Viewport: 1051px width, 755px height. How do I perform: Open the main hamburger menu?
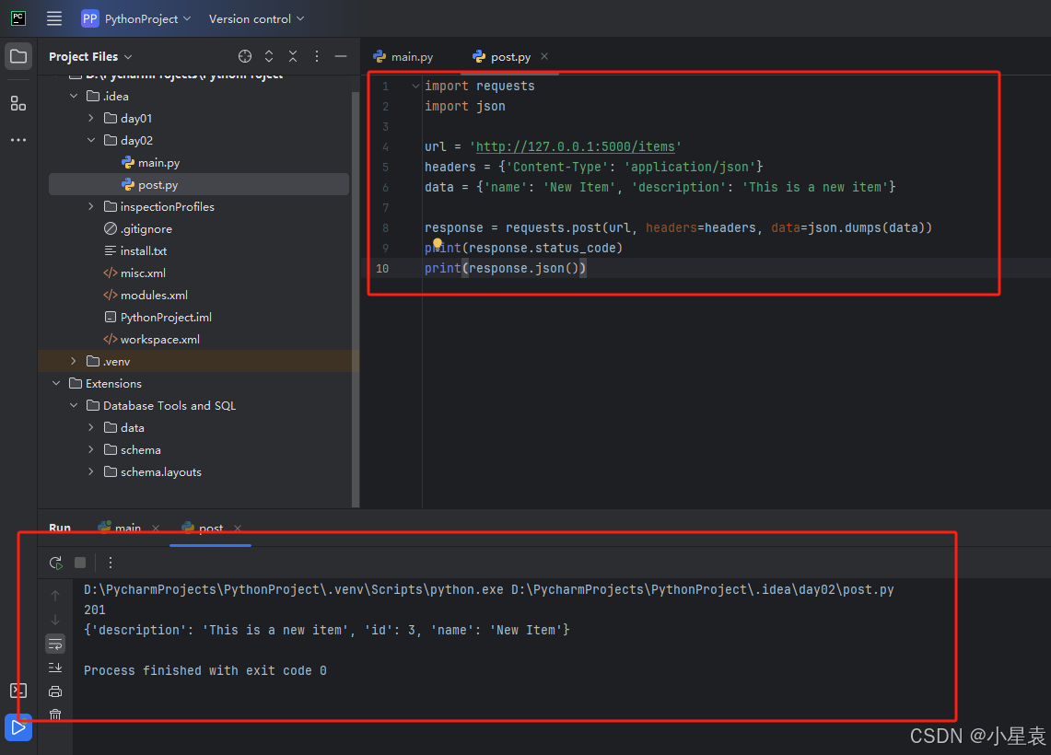[54, 18]
